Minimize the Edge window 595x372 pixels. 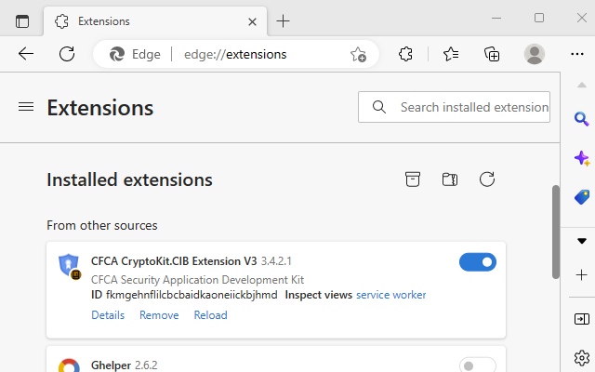pos(496,18)
